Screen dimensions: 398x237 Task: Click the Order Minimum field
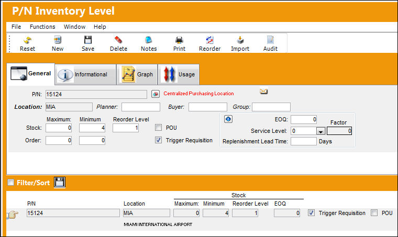pos(92,140)
